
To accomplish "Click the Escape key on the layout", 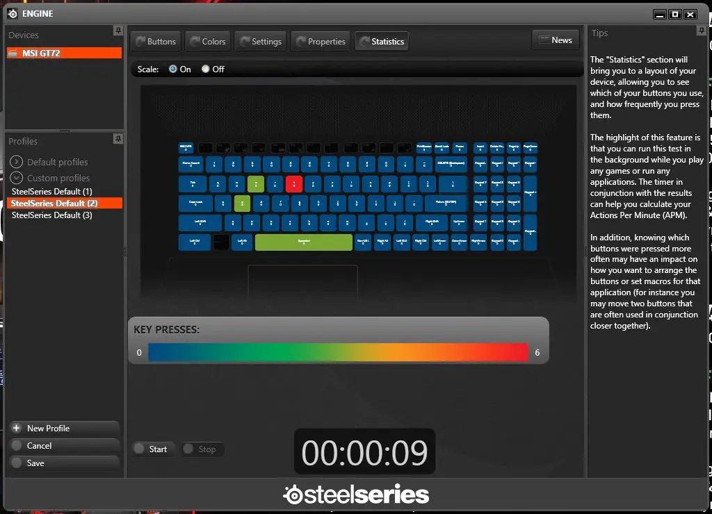I will (186, 148).
